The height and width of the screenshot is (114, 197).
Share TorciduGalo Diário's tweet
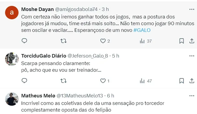pos(192,81)
